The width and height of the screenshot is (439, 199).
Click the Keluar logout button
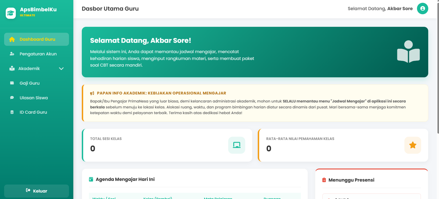click(x=36, y=191)
